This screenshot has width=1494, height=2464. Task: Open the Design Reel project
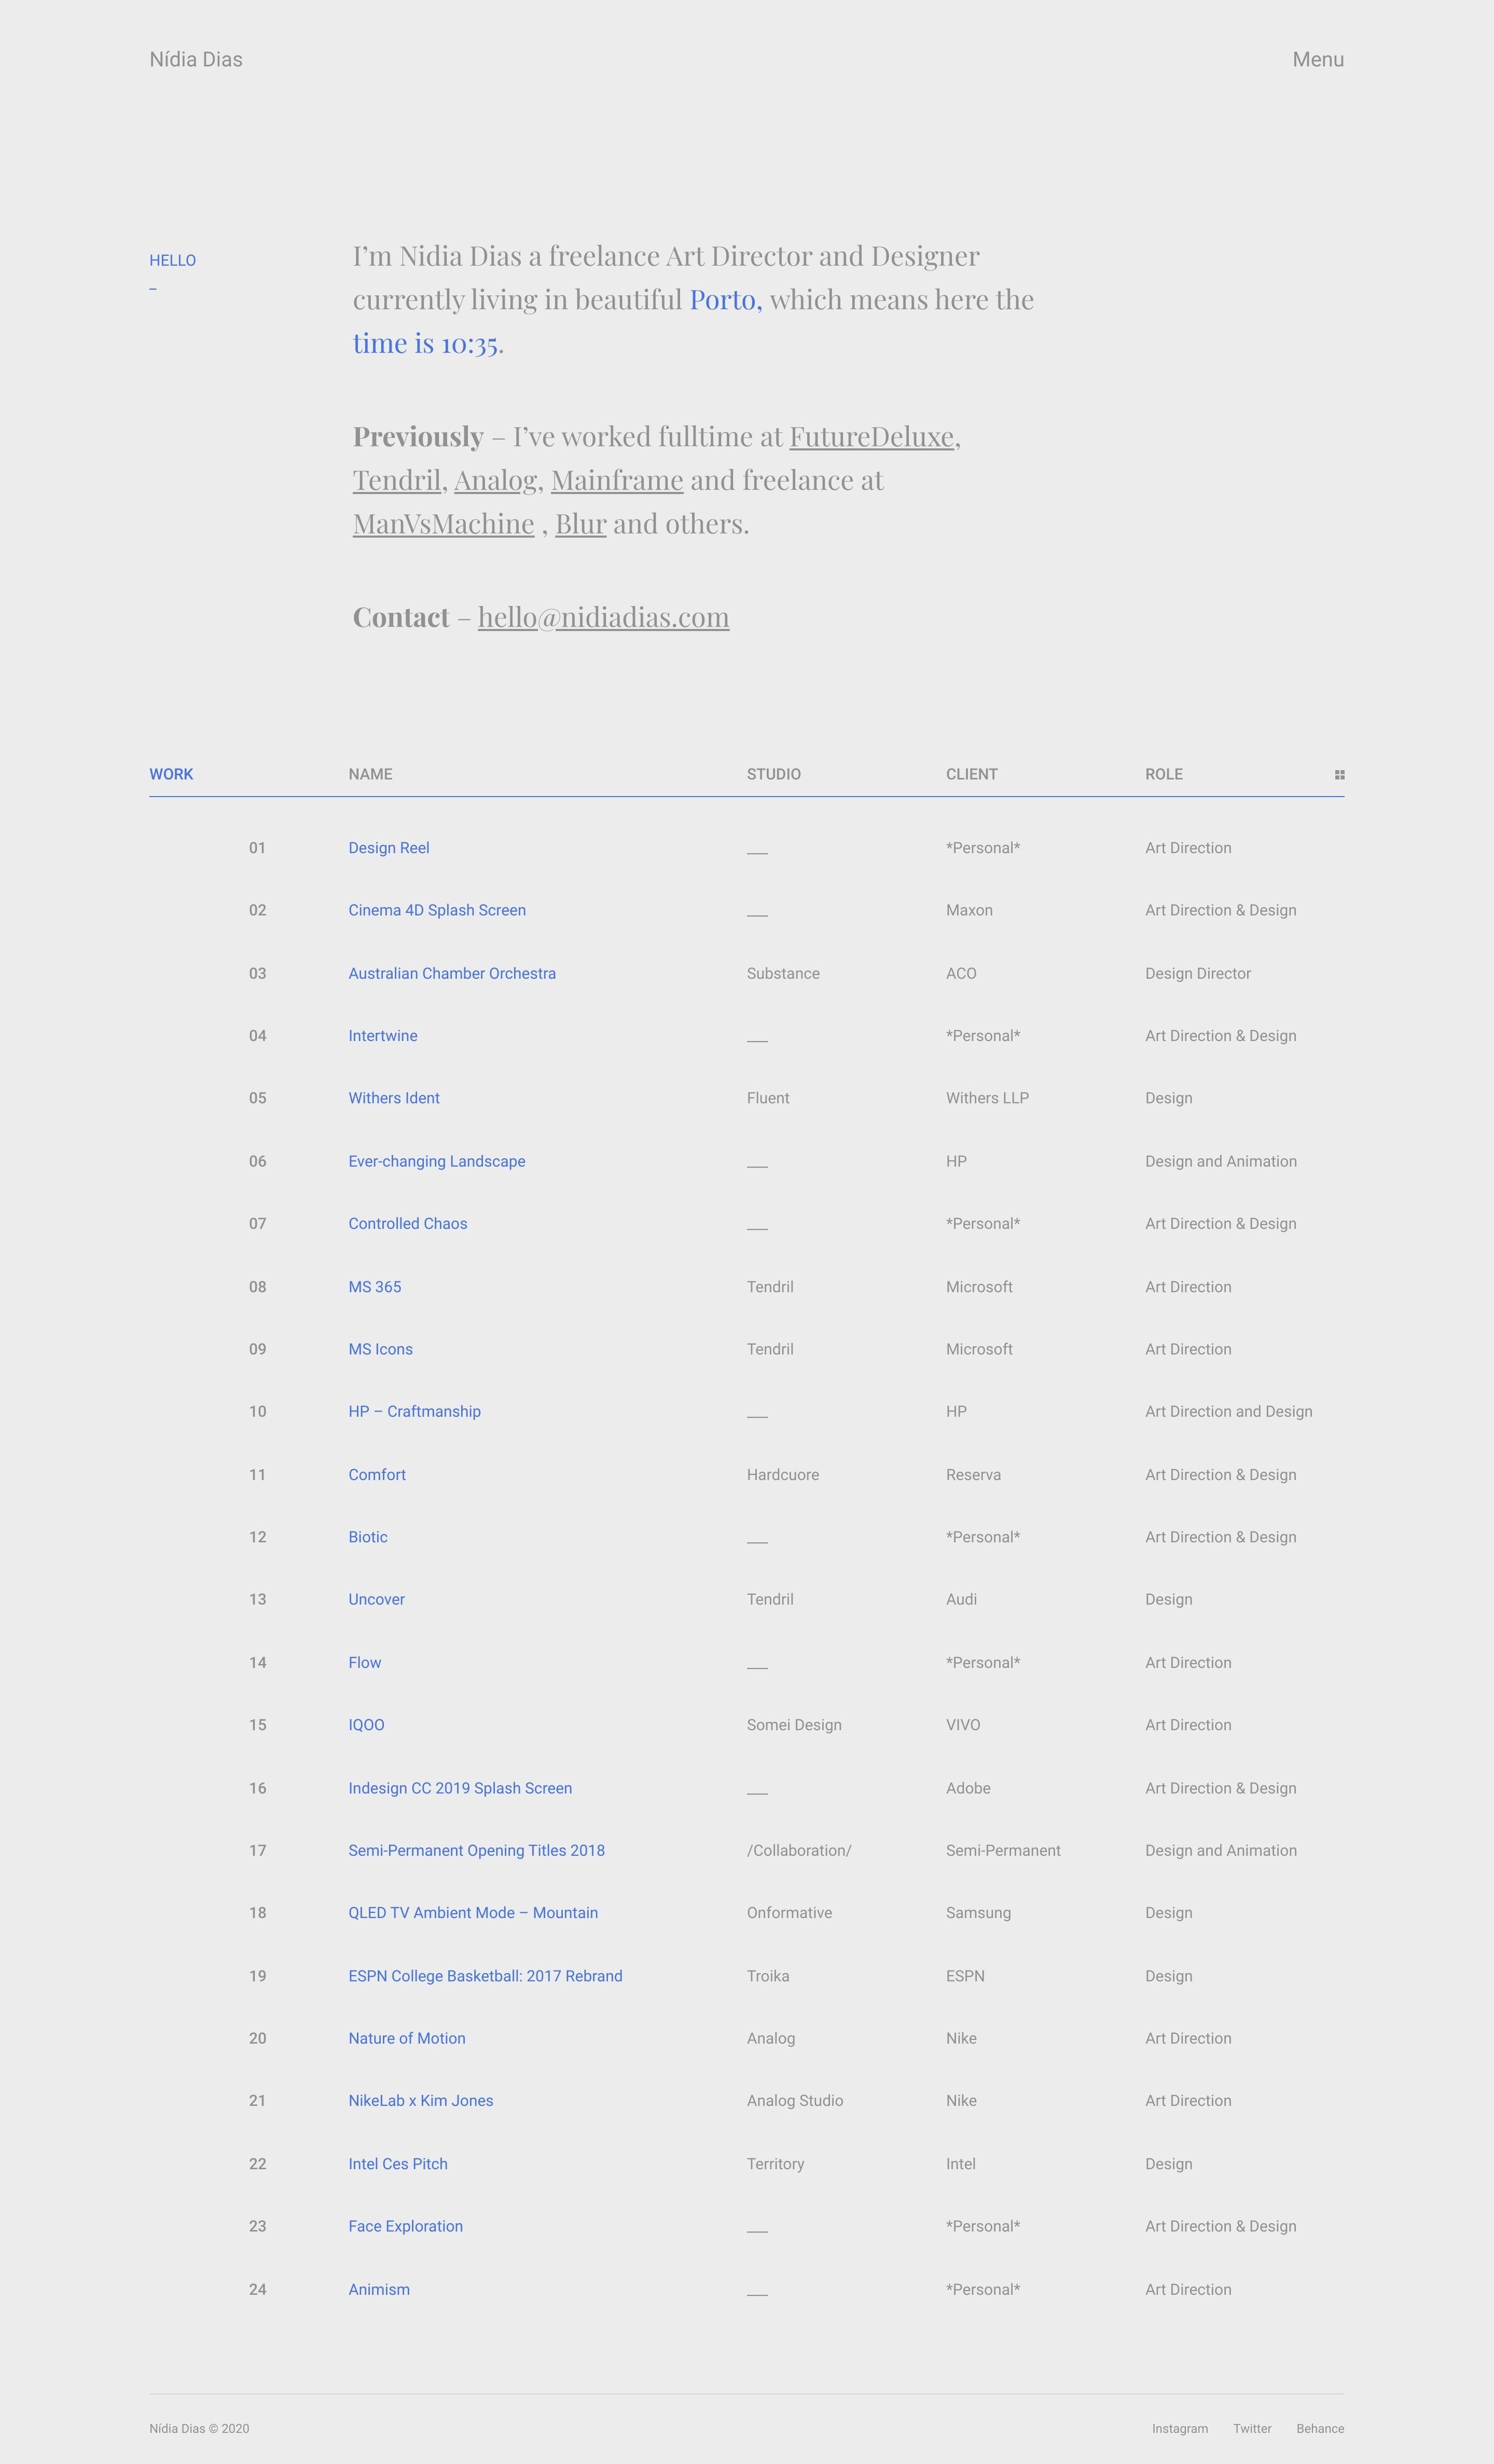click(x=389, y=848)
